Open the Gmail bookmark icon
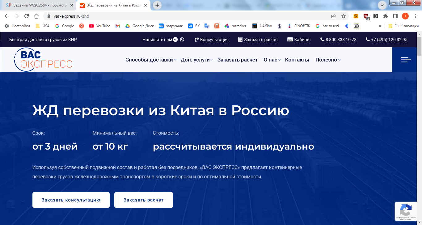422x225 pixels. point(118,26)
